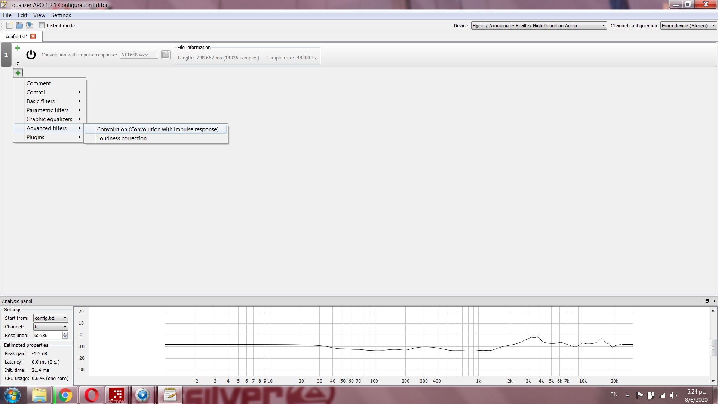Expand the Graphic equalizers submenu
This screenshot has height=404, width=718.
49,119
